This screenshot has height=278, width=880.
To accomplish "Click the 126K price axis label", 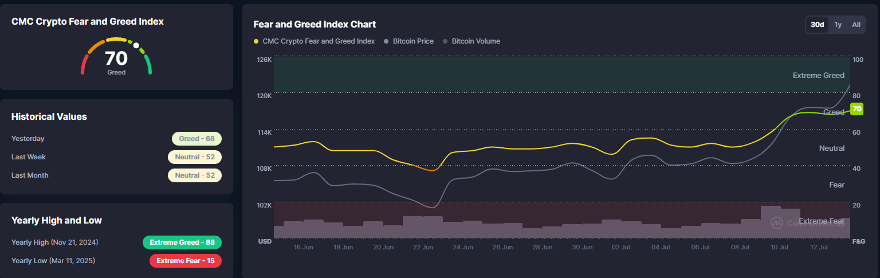I will coord(265,59).
